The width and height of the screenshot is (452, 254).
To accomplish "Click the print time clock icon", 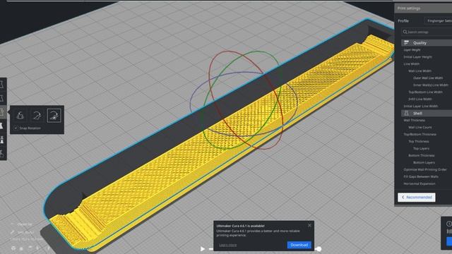I will (449, 224).
